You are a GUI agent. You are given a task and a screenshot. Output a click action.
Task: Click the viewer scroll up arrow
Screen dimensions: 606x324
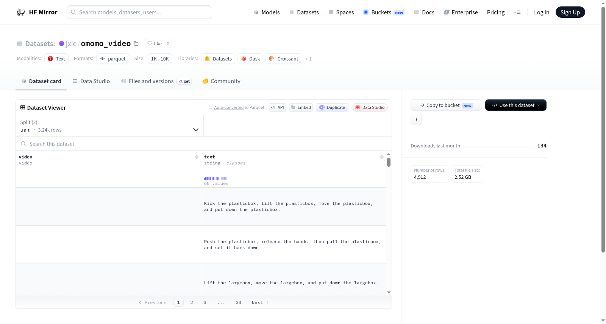click(x=389, y=154)
